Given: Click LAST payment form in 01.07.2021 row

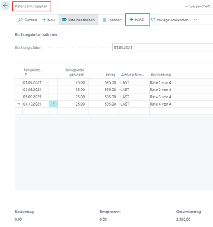Looking at the screenshot, I should point(134,82).
